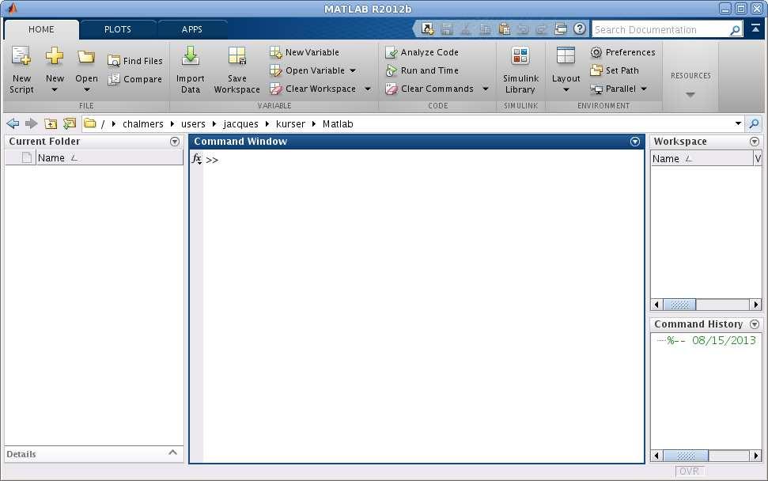Click Open Variable
Image resolution: width=768 pixels, height=481 pixels.
[308, 70]
